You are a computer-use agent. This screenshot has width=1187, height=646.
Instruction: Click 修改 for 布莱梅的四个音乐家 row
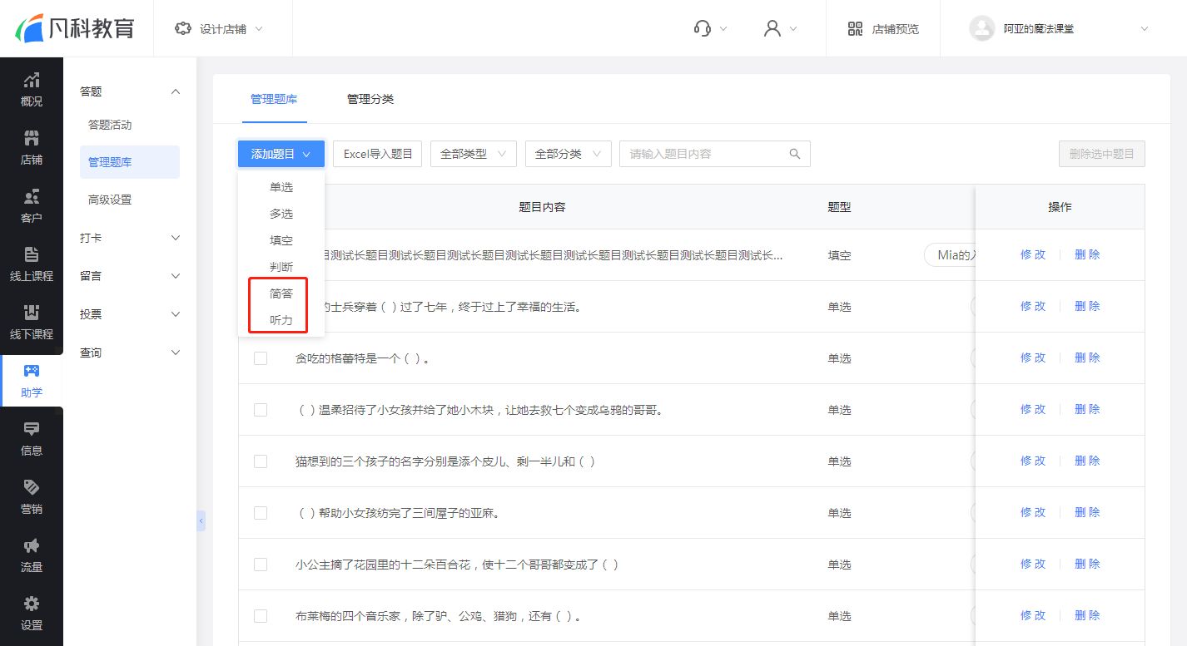point(1033,616)
